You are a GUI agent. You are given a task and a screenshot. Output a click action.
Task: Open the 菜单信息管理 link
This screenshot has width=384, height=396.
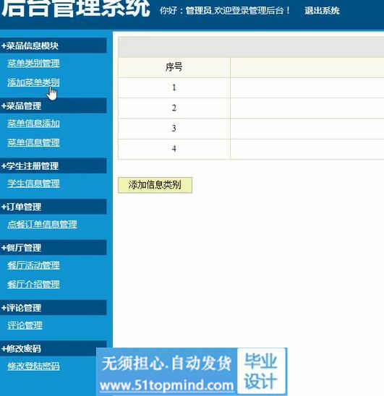coord(33,142)
